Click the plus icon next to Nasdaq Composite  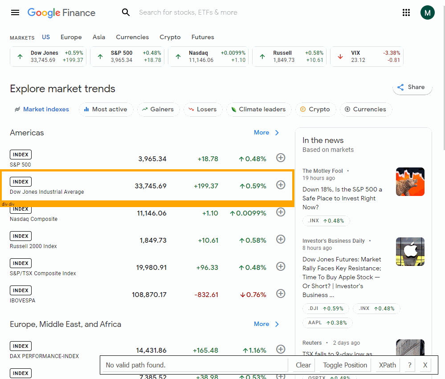point(281,212)
